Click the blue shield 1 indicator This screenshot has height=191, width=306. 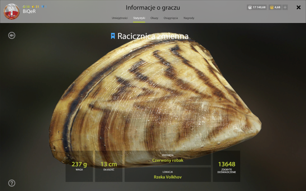tap(44, 7)
